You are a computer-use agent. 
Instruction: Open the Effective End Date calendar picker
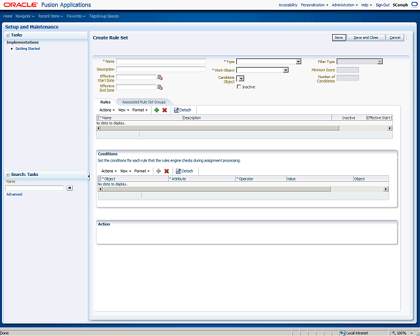click(x=160, y=87)
